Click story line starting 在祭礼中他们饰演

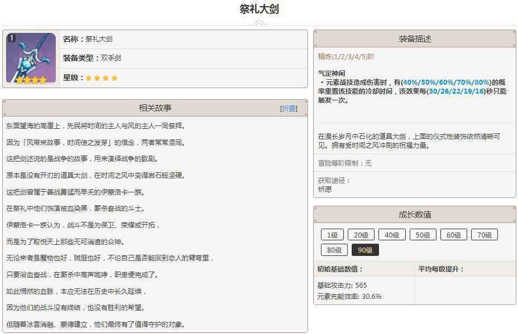tap(76, 209)
